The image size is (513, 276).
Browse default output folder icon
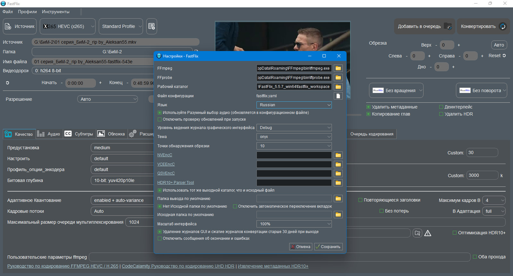338,199
